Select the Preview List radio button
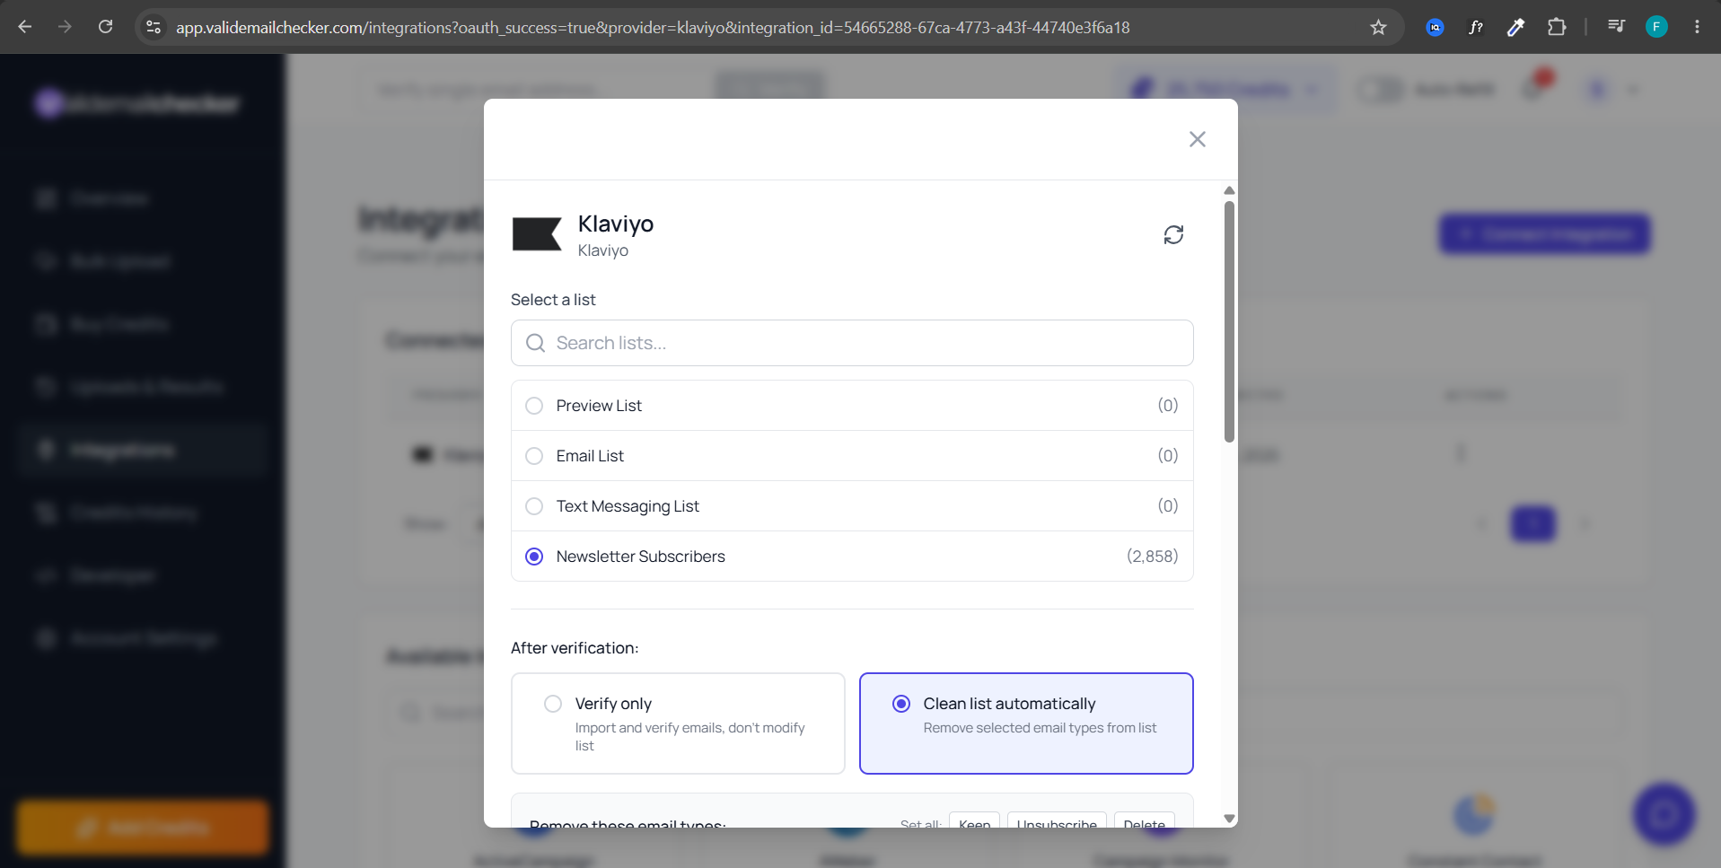 pos(534,406)
